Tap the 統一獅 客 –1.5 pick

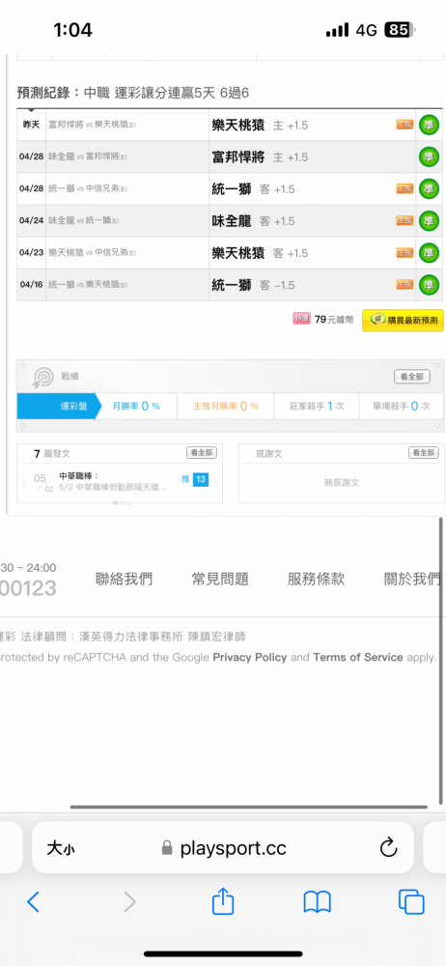coord(253,285)
